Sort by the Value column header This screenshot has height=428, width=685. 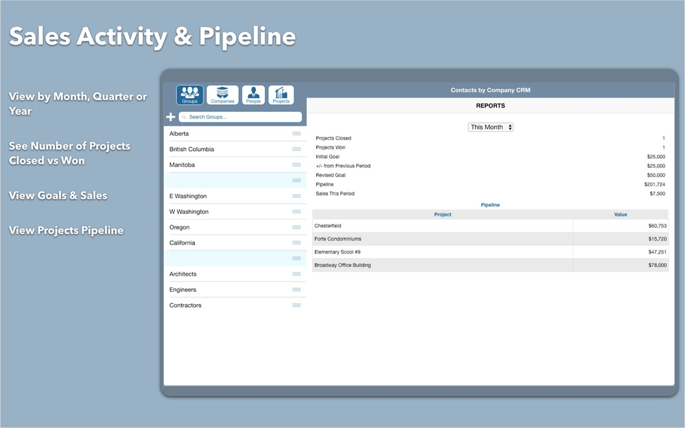[x=620, y=214]
